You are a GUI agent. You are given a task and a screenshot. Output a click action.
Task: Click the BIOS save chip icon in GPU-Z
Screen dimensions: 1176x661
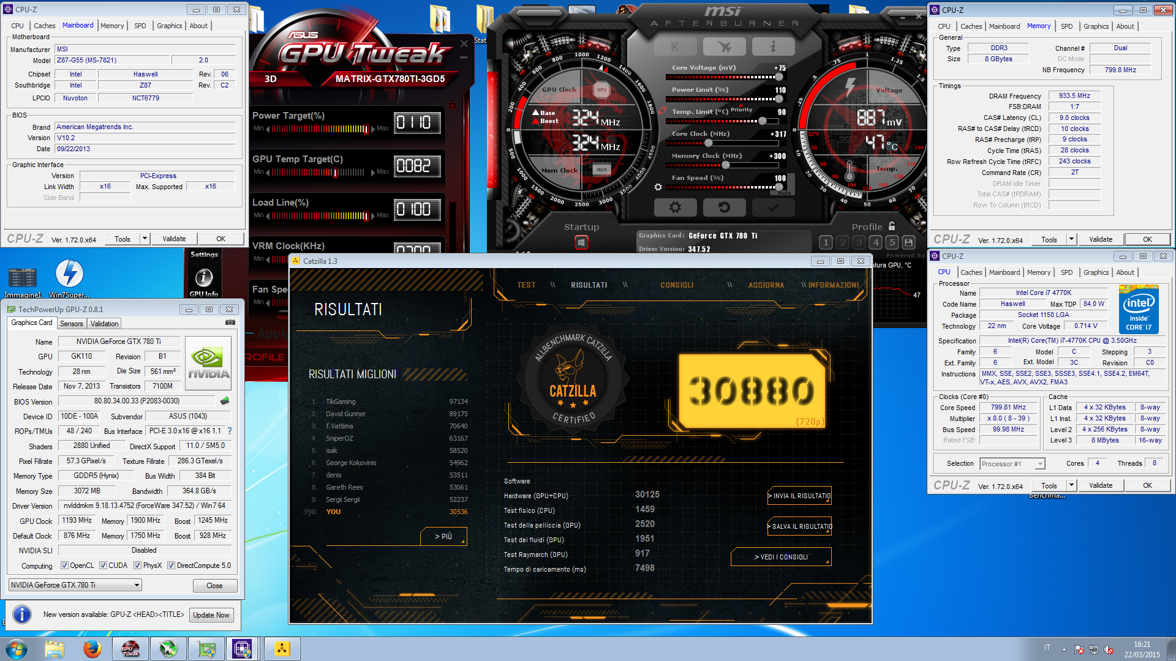click(x=225, y=401)
